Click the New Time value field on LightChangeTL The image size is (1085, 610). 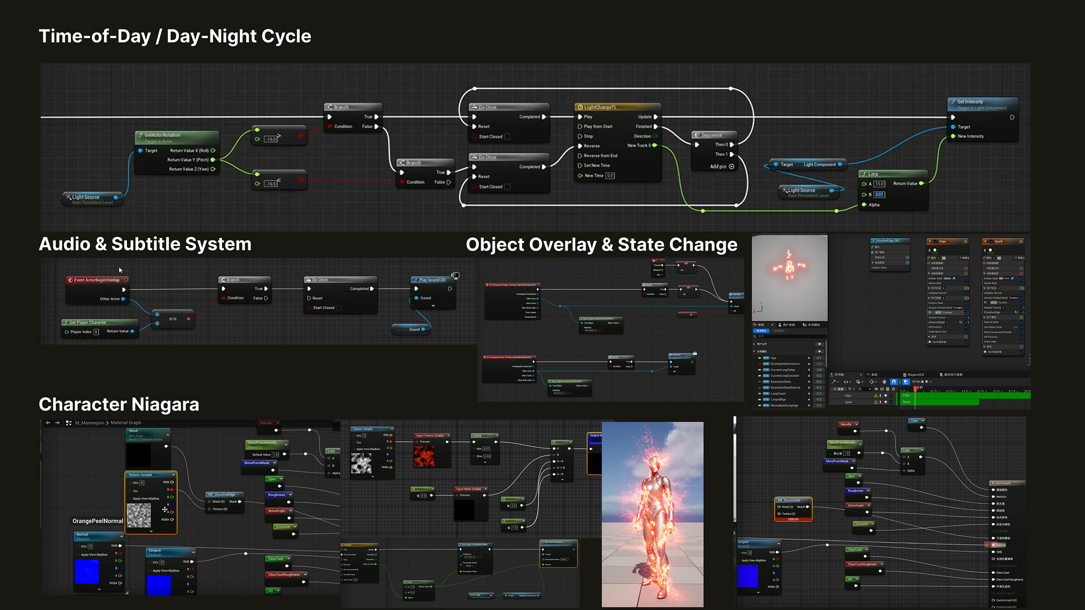click(x=610, y=176)
